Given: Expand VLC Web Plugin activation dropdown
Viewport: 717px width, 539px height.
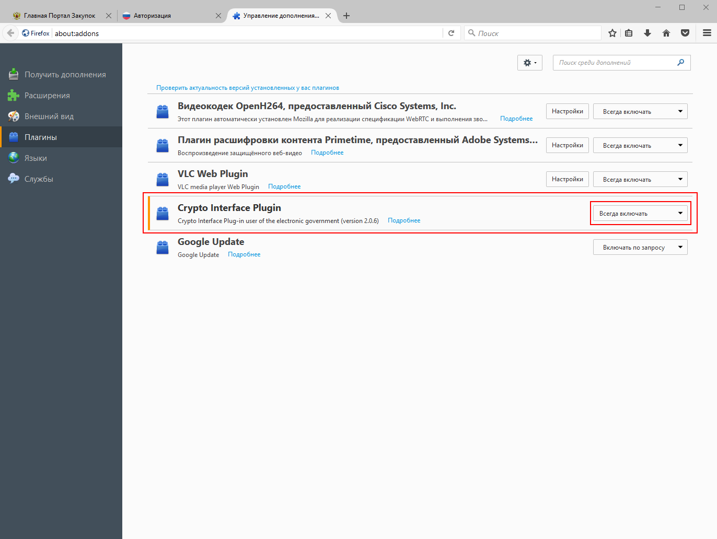Looking at the screenshot, I should (640, 179).
